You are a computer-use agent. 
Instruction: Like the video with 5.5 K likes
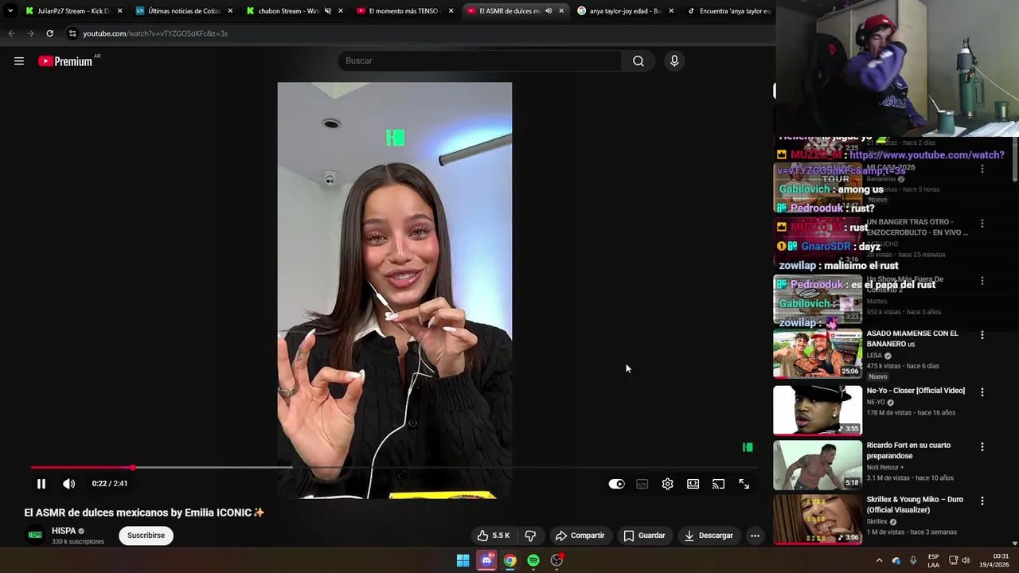click(493, 536)
